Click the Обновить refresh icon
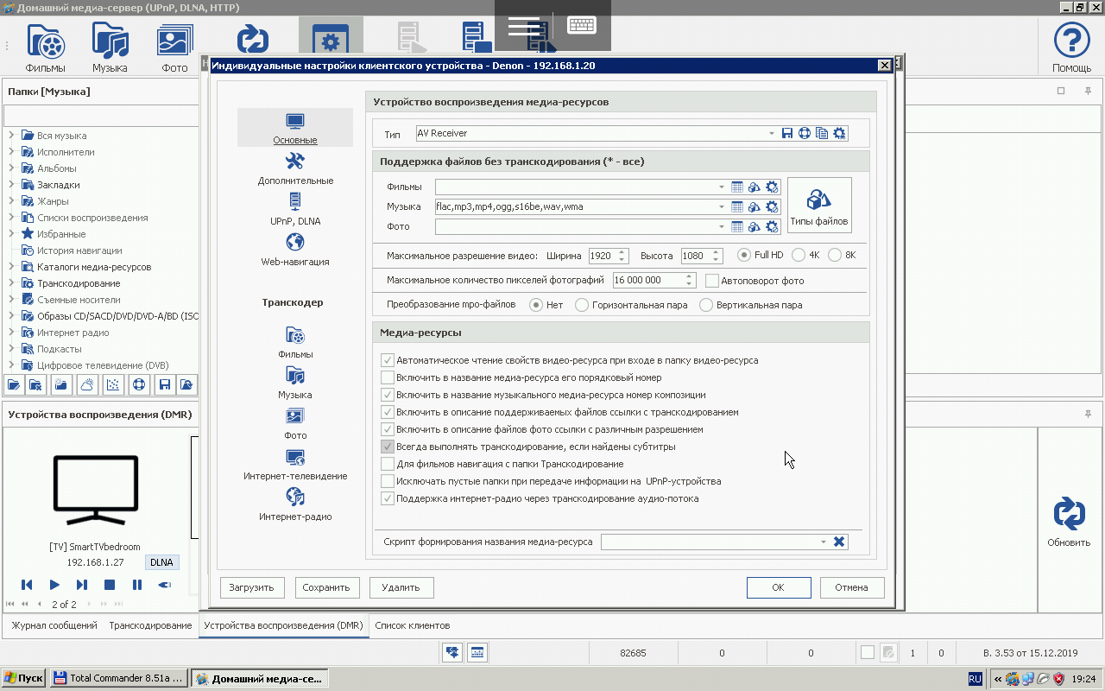Viewport: 1105px width, 691px height. 1069,523
